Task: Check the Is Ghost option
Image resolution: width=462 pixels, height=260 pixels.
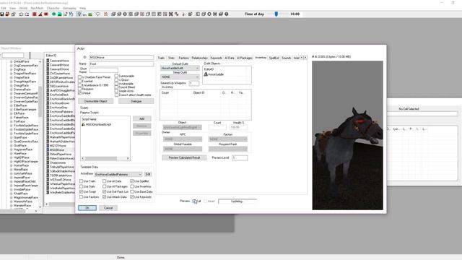Action: point(116,79)
